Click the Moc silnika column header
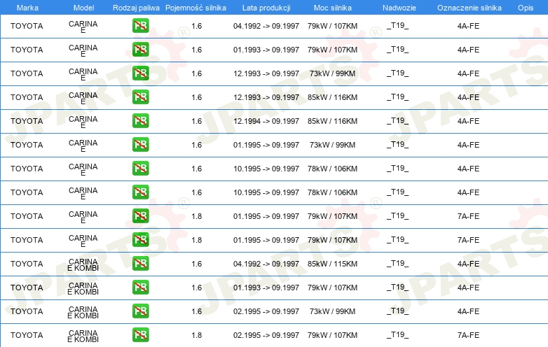The width and height of the screenshot is (548, 347). [x=333, y=8]
